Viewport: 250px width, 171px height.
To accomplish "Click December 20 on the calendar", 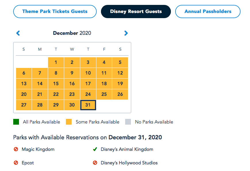I will point(24,94).
